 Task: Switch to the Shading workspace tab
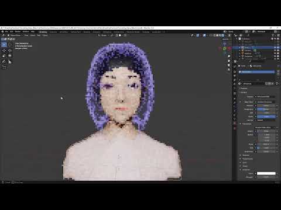(87, 32)
